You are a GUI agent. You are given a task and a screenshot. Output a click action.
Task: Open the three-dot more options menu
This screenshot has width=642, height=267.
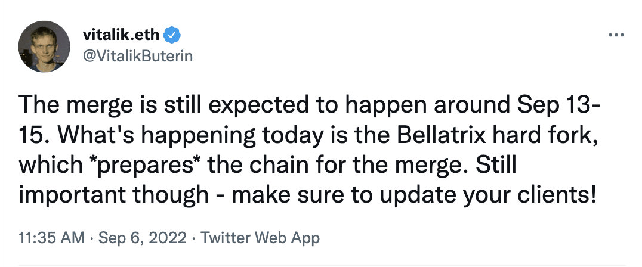(616, 36)
